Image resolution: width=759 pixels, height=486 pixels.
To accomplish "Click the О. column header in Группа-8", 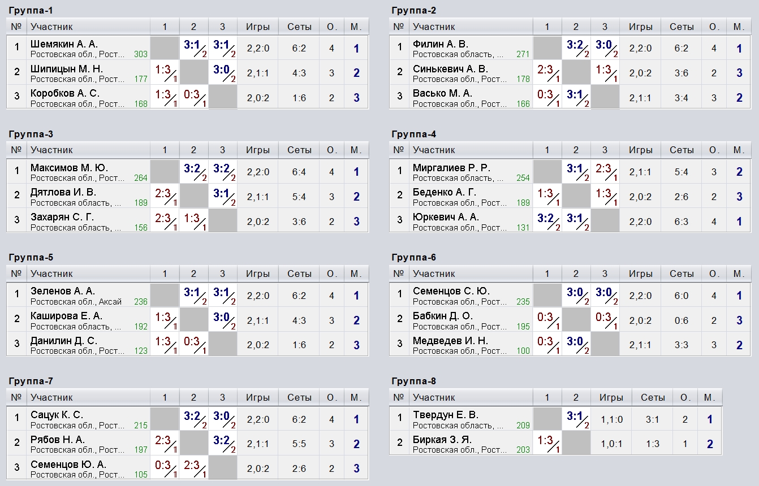I will pos(685,397).
